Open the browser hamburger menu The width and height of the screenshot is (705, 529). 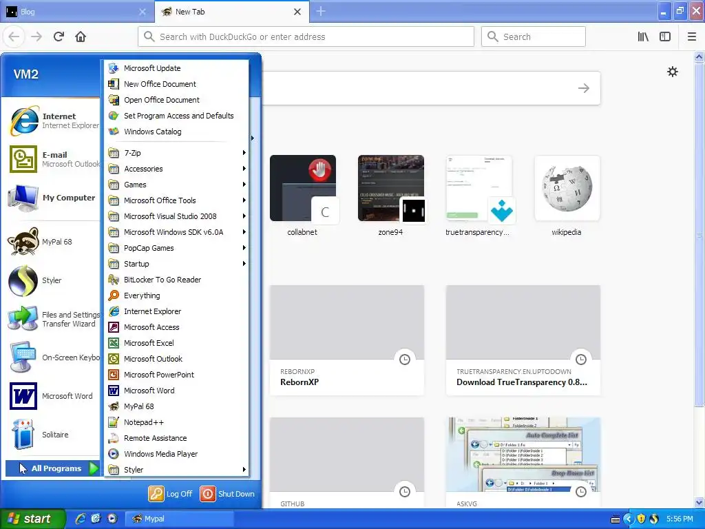pyautogui.click(x=691, y=37)
